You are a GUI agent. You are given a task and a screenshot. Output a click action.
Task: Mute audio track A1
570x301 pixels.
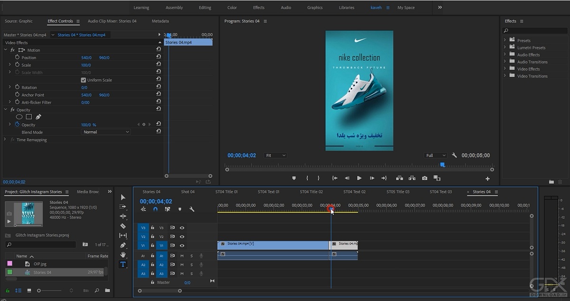click(182, 256)
